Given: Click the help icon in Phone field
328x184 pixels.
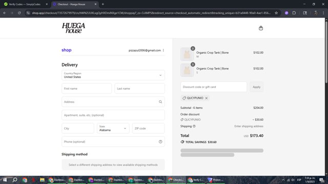Looking at the screenshot, I should click(160, 142).
